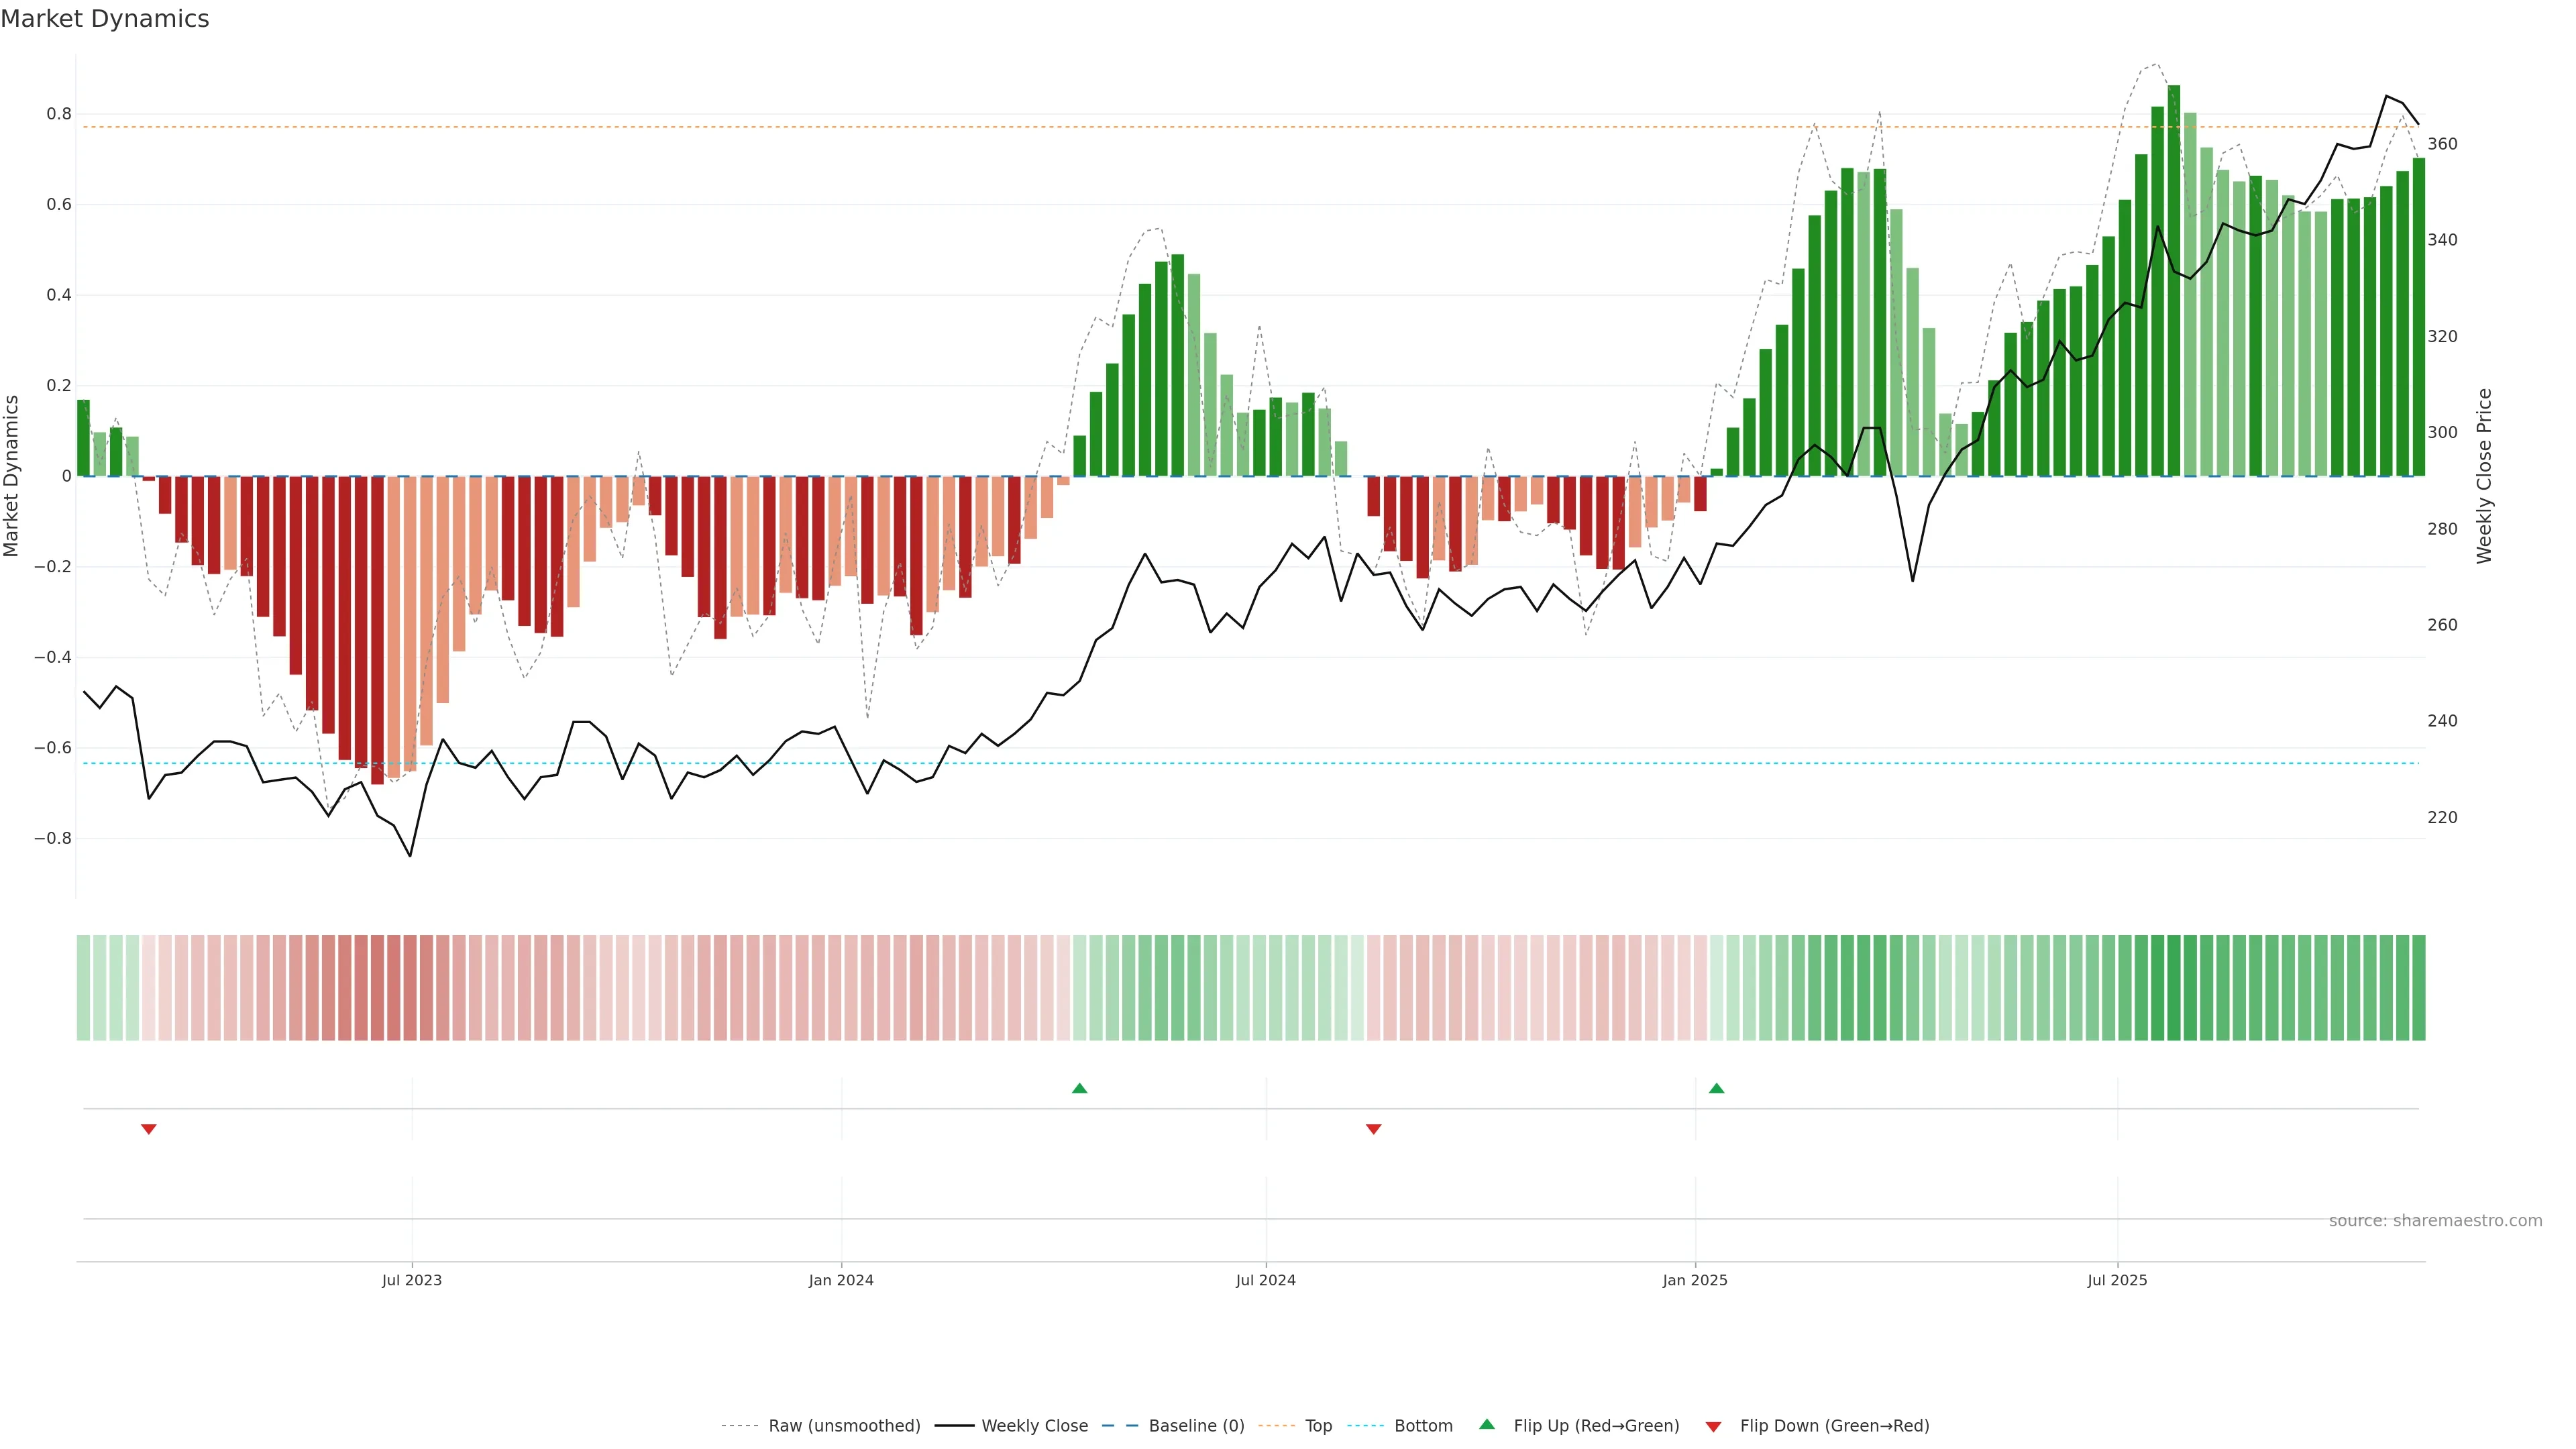Click the source: sharemaestro.com text

[2435, 1221]
